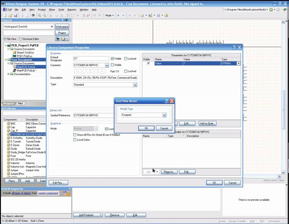Click the Zoom In magnifier icon

point(39,16)
